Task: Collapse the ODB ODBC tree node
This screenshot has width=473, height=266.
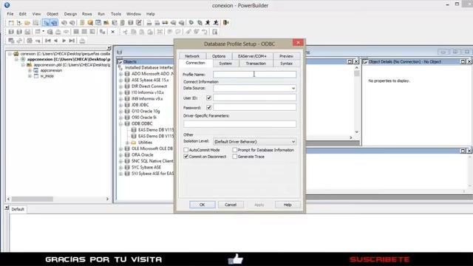Action: pos(121,123)
